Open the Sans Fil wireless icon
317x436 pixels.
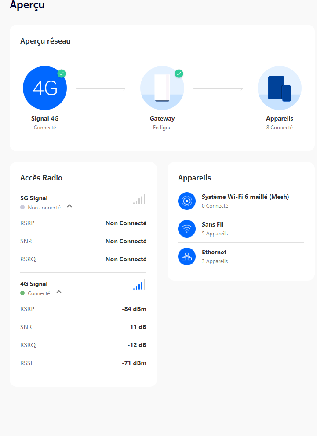pos(187,229)
